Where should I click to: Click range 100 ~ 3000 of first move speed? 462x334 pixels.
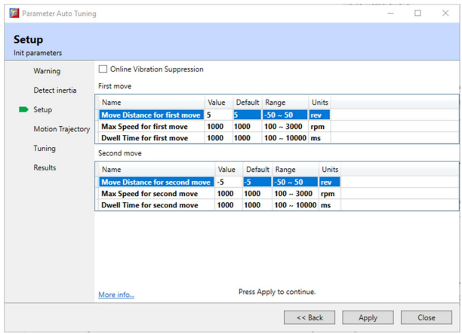pos(283,127)
